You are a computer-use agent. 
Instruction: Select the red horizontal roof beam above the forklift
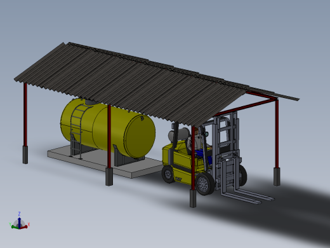(x=246, y=107)
